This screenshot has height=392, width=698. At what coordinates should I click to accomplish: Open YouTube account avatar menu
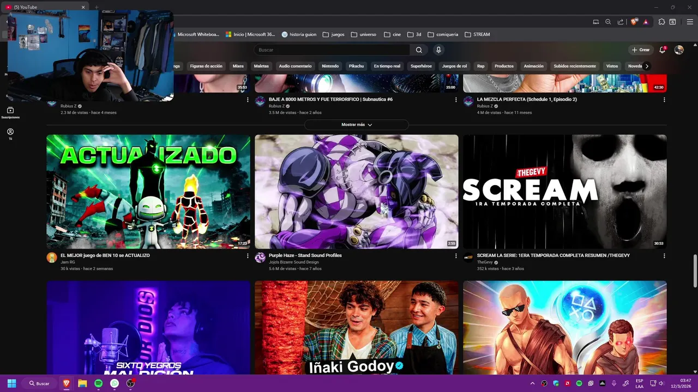click(x=679, y=50)
